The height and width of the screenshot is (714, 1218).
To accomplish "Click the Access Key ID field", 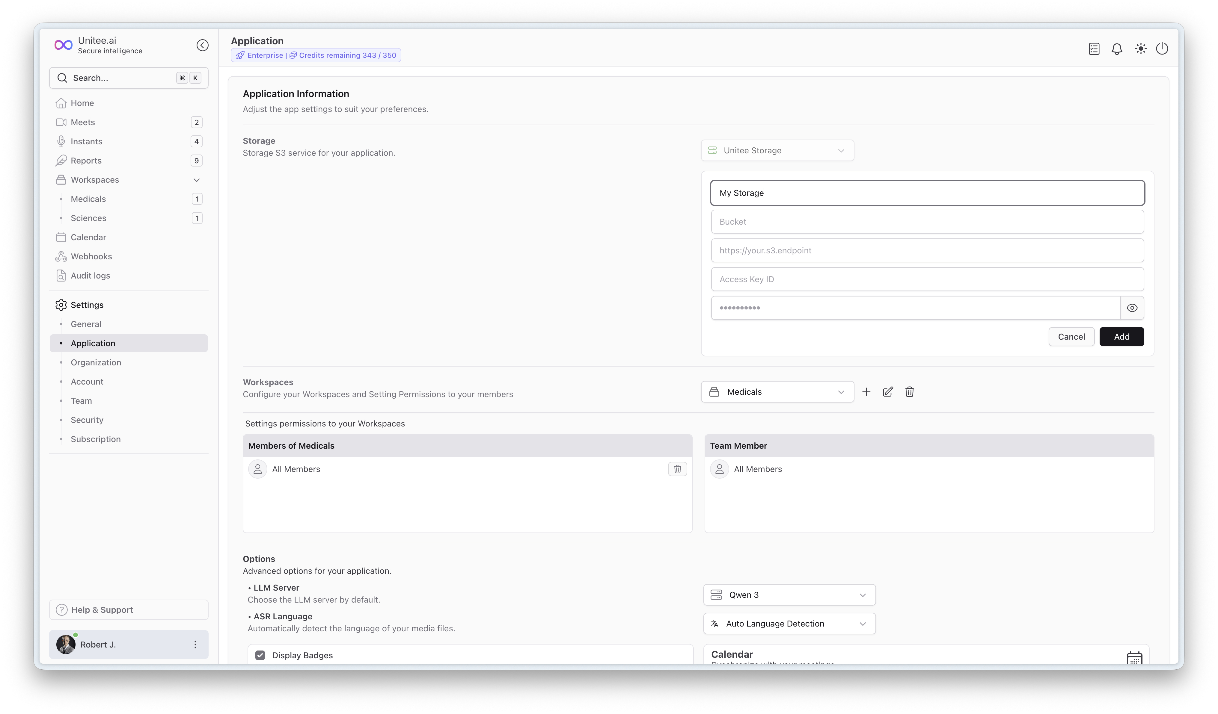I will pos(927,279).
